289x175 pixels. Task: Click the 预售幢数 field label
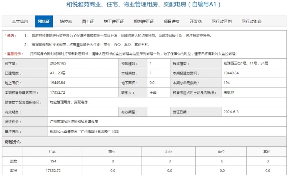click(x=129, y=64)
